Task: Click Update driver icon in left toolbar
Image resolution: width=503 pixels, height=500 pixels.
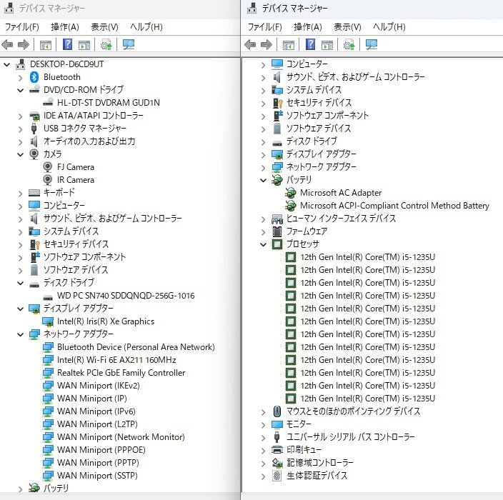Action: [106, 44]
